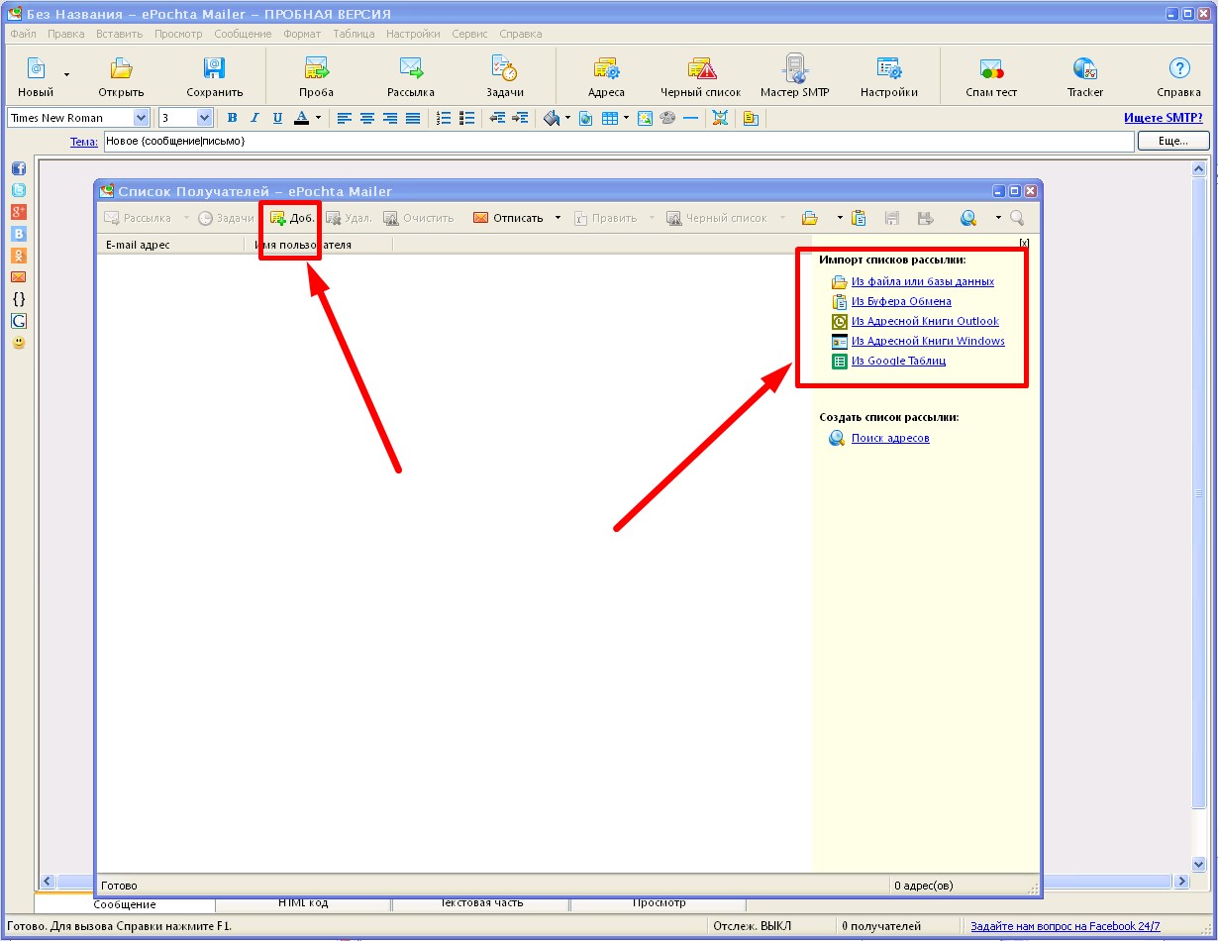Toggle numbered list formatting
The height and width of the screenshot is (941, 1218).
(x=445, y=118)
